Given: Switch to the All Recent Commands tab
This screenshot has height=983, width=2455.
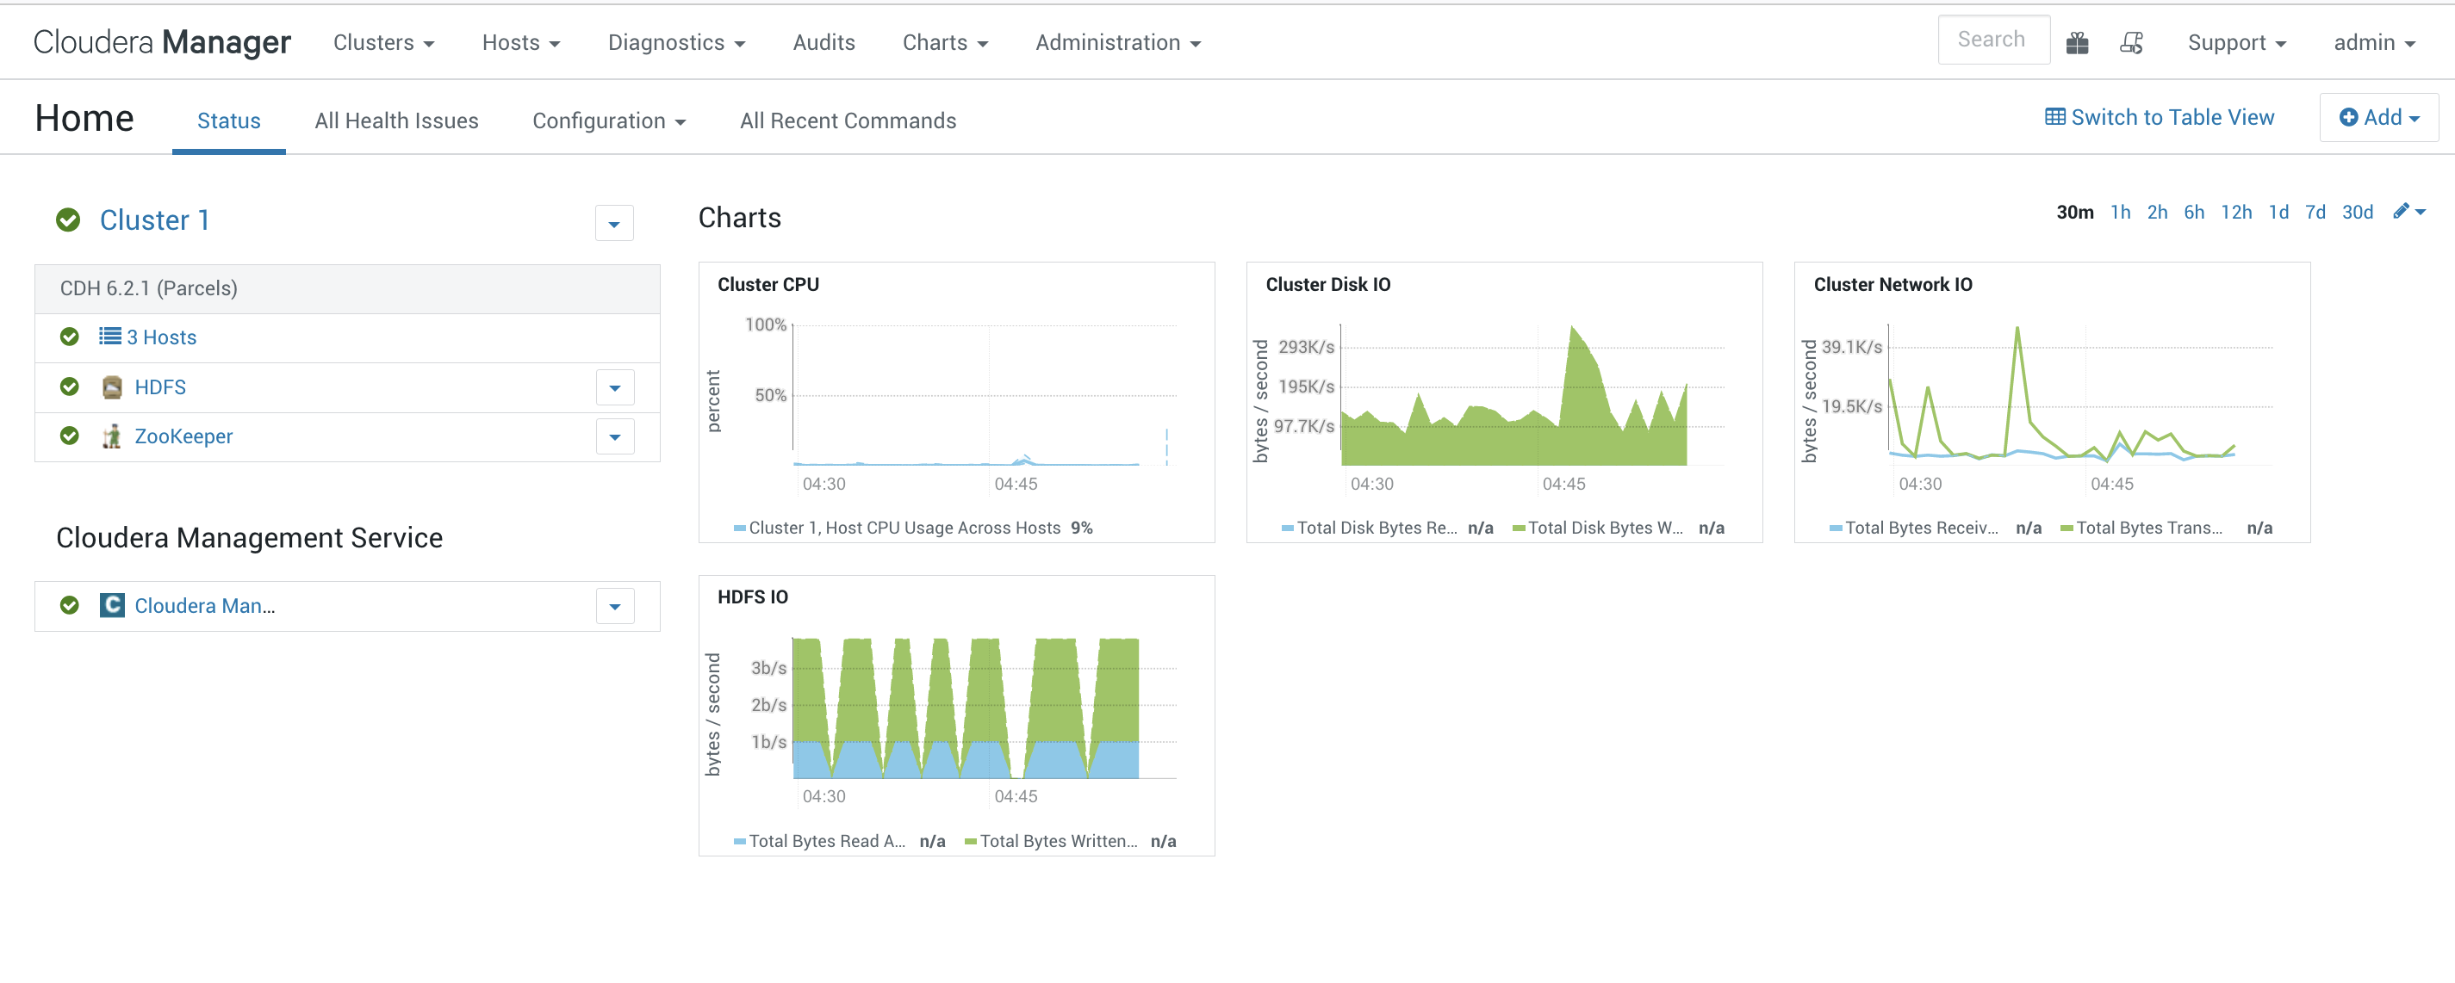Looking at the screenshot, I should click(848, 121).
